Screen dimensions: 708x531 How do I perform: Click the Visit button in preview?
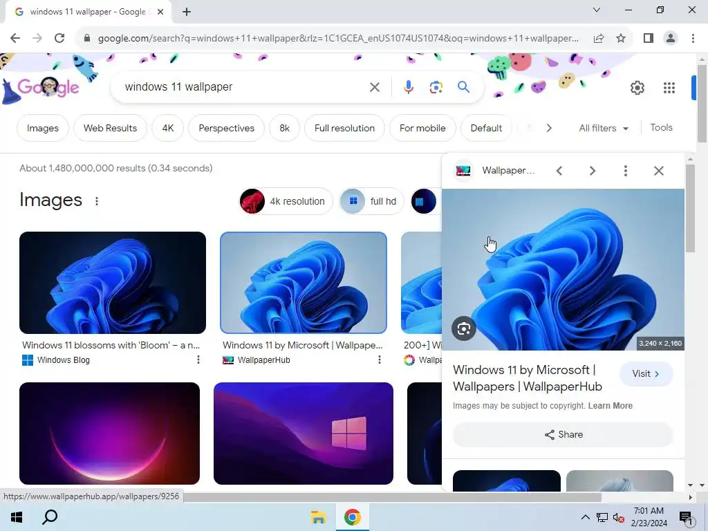[x=646, y=374]
